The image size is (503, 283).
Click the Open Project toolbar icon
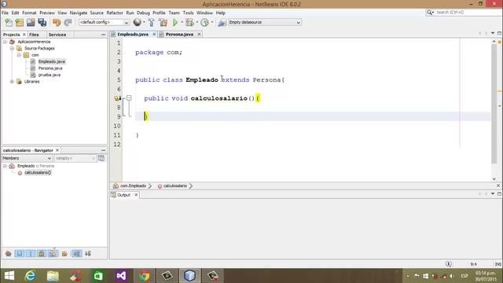click(31, 22)
